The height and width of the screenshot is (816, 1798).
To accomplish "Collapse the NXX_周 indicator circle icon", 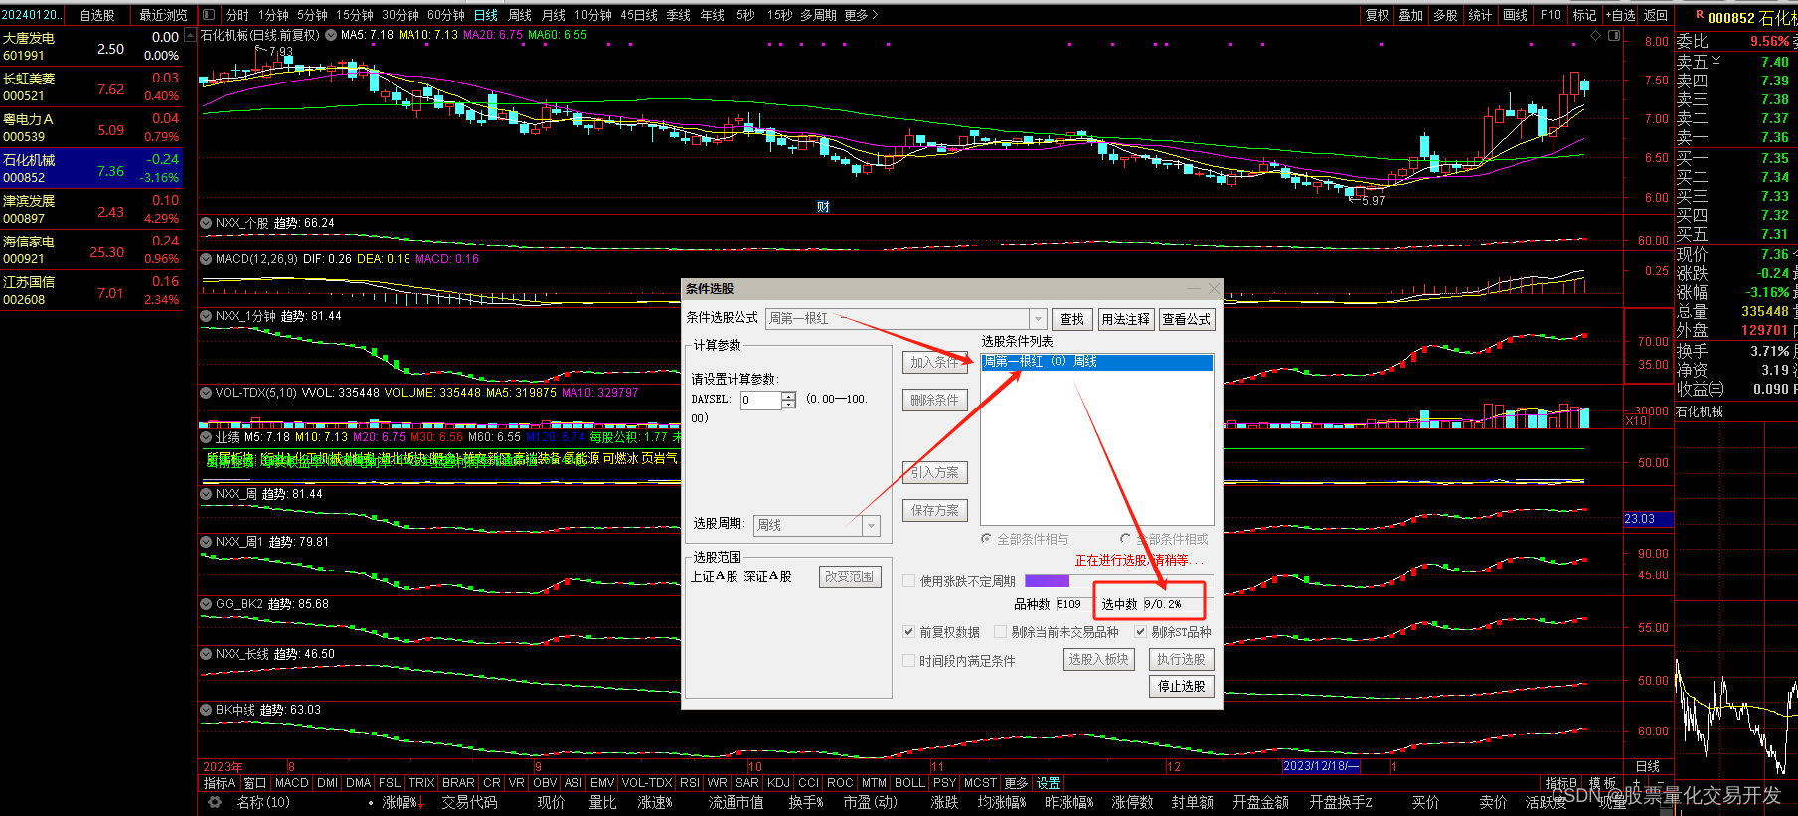I will pos(206,494).
